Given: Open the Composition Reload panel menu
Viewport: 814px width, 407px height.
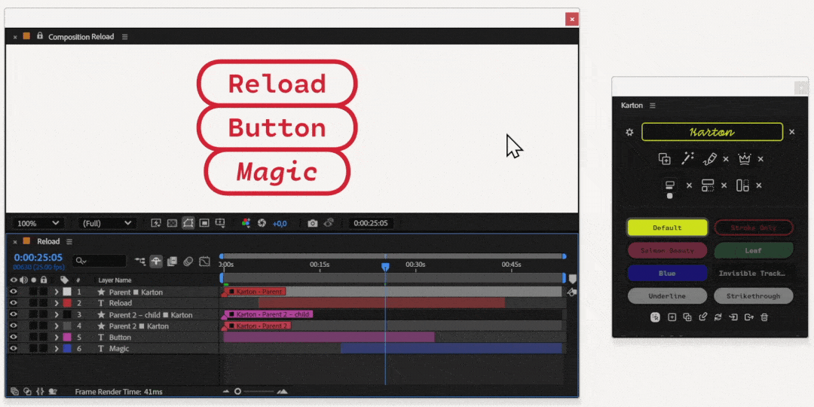Looking at the screenshot, I should click(x=125, y=36).
